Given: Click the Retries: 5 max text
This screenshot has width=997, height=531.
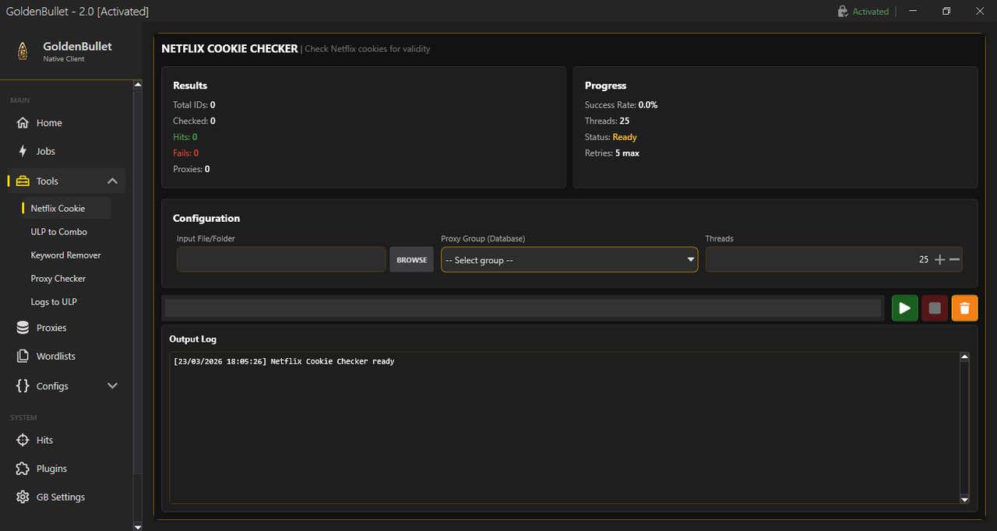Looking at the screenshot, I should point(612,153).
